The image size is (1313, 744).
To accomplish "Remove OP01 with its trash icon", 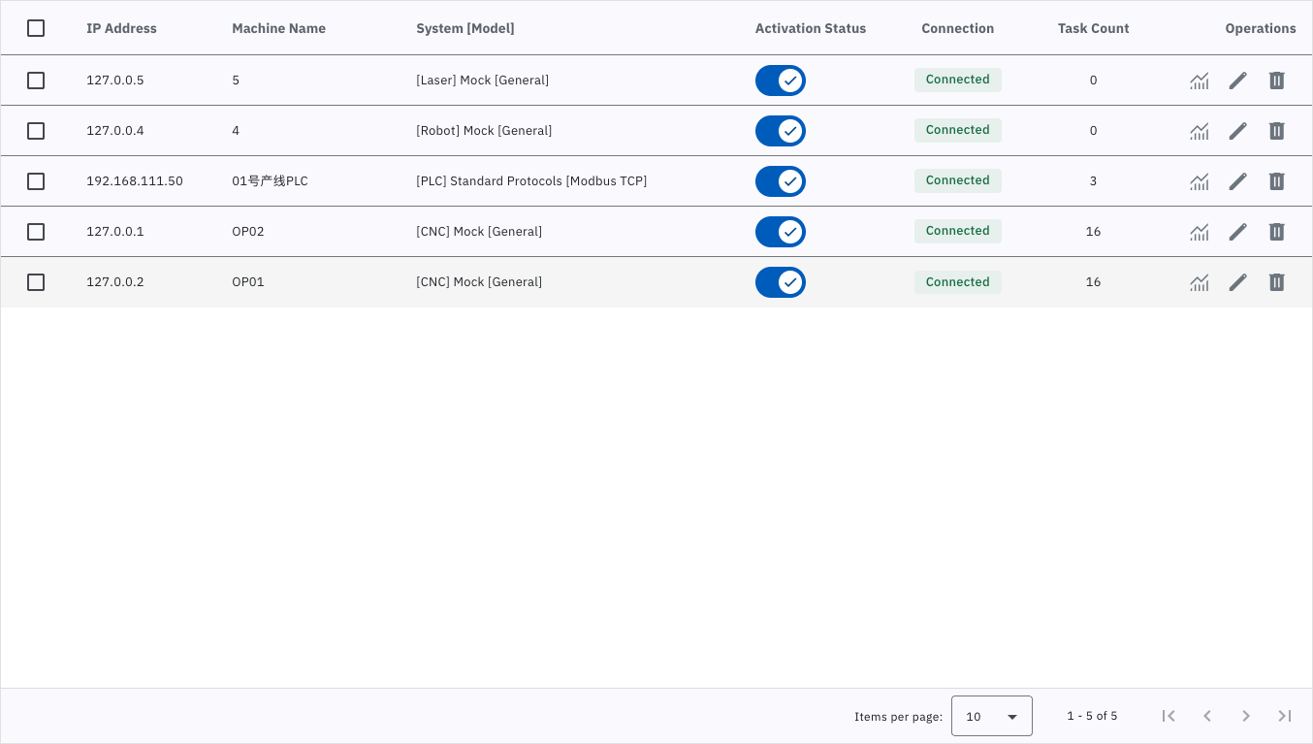I will (x=1277, y=282).
